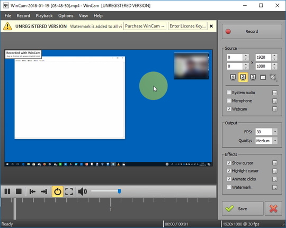This screenshot has width=286, height=228.
Task: Expand the FPS dropdown
Action: pos(275,132)
